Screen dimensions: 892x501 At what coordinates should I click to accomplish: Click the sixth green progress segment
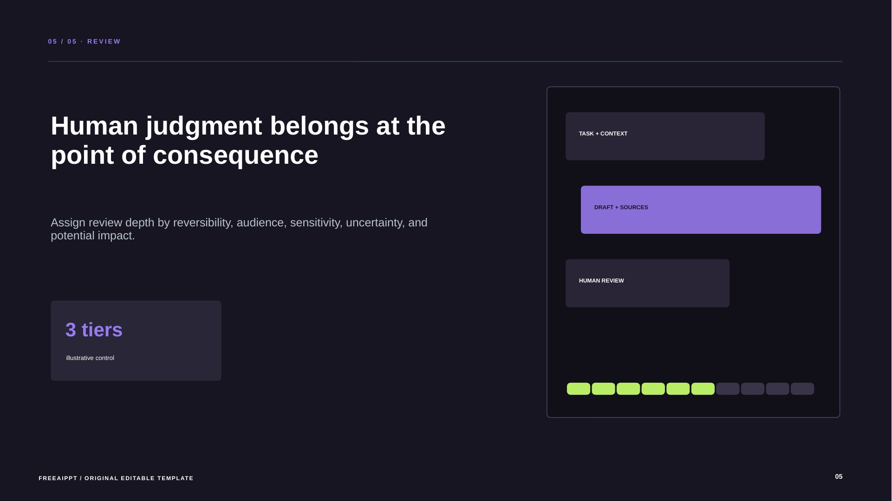[703, 389]
